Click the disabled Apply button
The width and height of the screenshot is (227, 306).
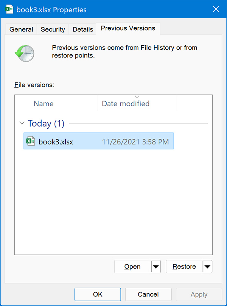click(199, 294)
